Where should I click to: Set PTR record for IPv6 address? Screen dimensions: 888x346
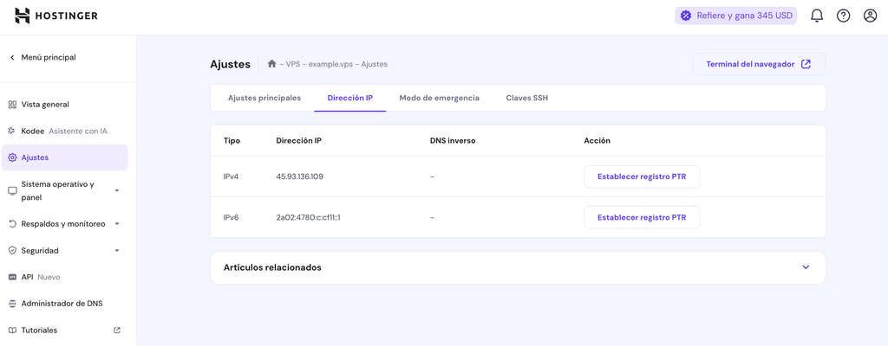coord(641,217)
